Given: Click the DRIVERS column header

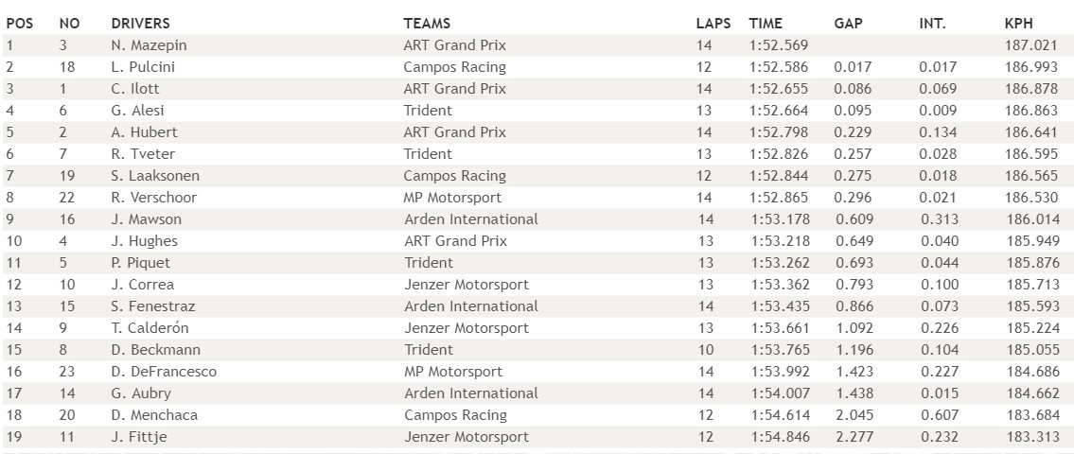Looking at the screenshot, I should [140, 24].
